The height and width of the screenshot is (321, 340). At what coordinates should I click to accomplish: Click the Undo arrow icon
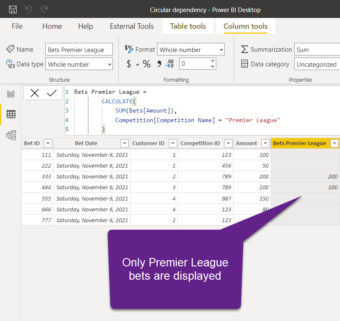tap(29, 9)
